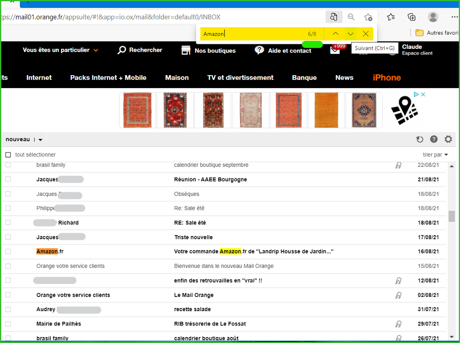Check the 'tout sélectionner' checkbox
The width and height of the screenshot is (460, 343).
click(8, 155)
